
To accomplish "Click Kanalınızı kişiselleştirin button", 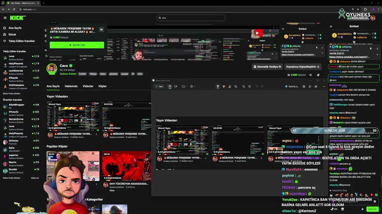I will point(303,67).
